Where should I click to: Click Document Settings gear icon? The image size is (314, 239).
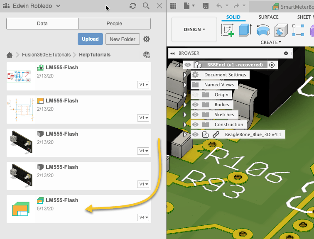(195, 75)
